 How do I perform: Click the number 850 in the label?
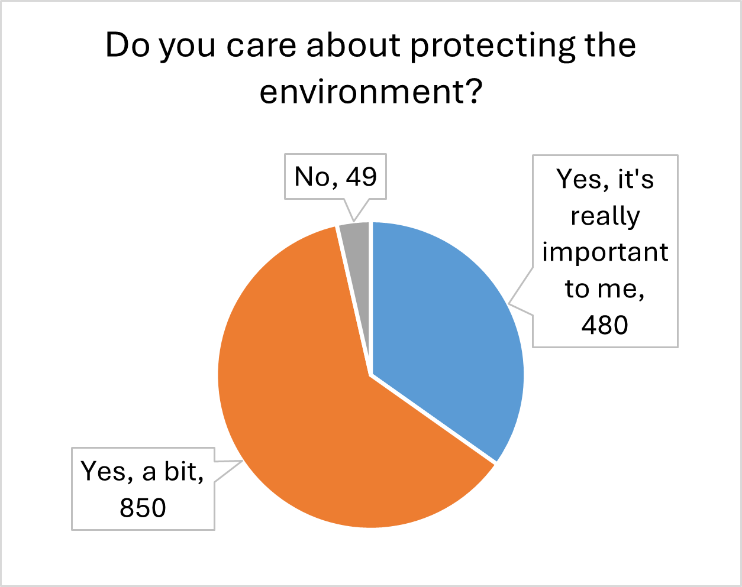coord(143,508)
